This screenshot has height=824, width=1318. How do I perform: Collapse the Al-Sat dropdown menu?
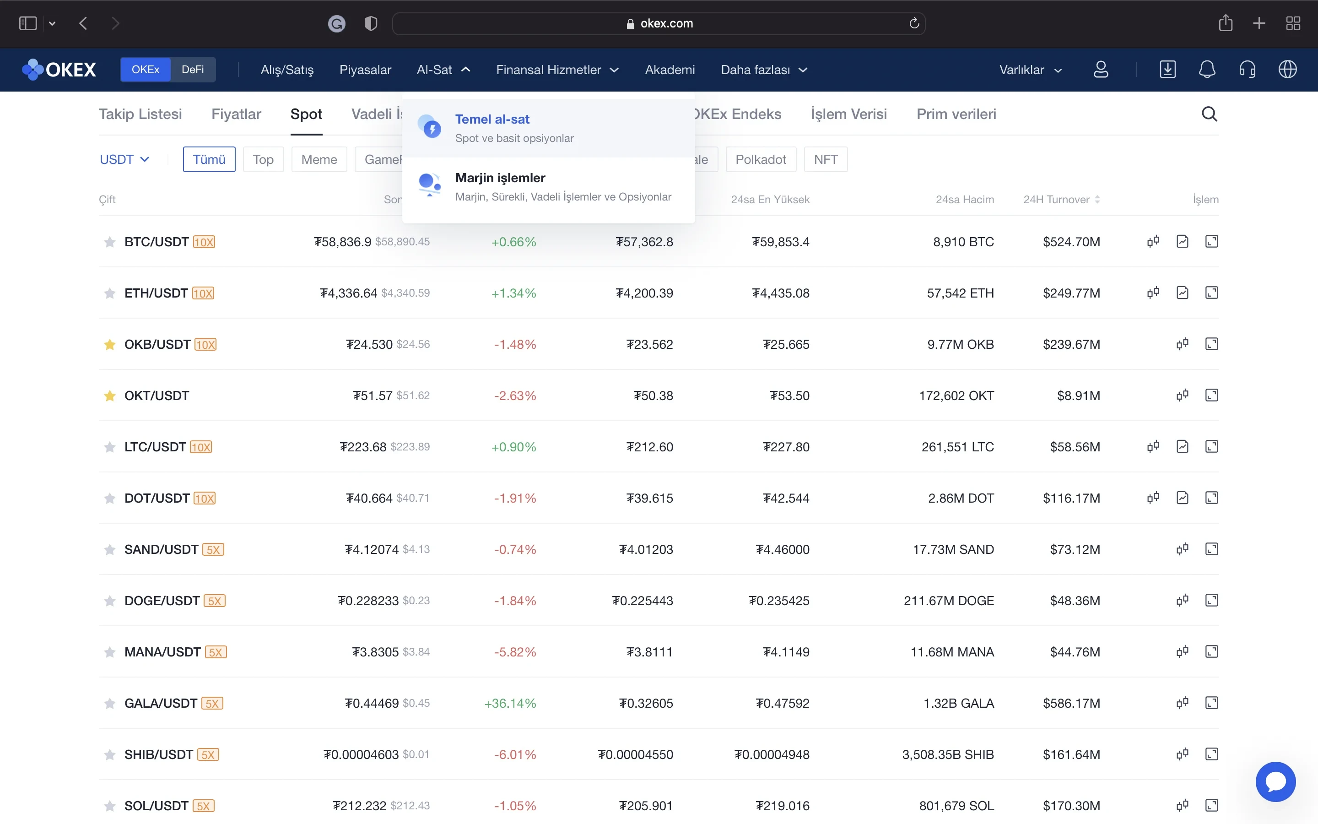coord(443,70)
